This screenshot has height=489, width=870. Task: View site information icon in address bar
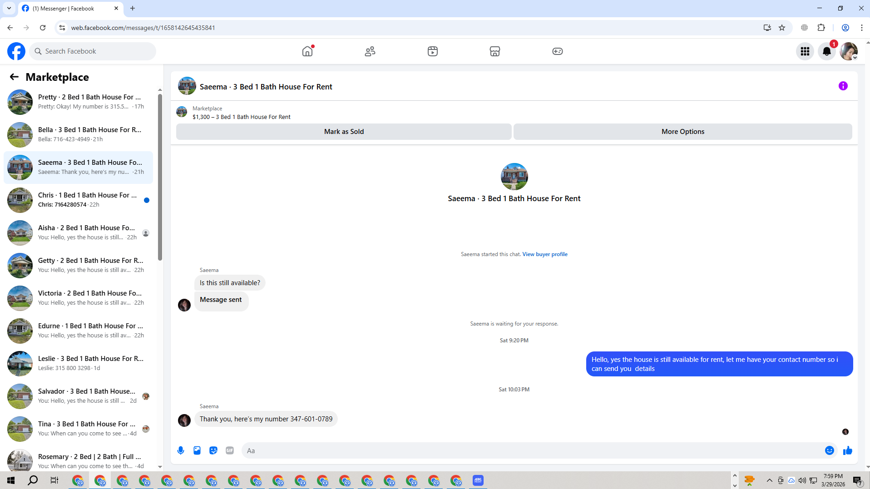(x=62, y=28)
